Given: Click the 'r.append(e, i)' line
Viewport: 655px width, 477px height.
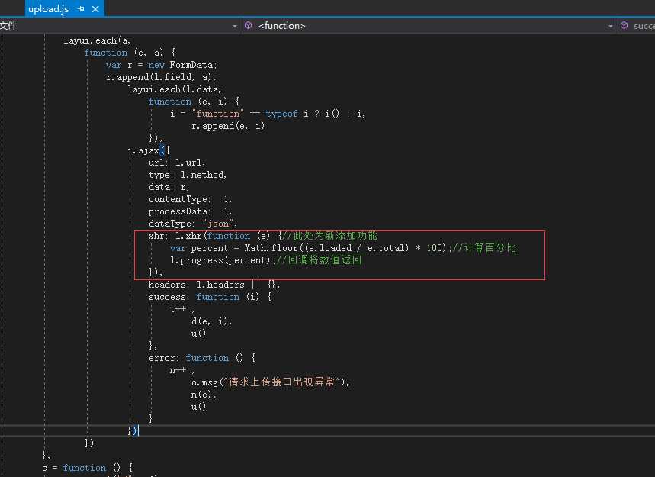Looking at the screenshot, I should tap(228, 126).
